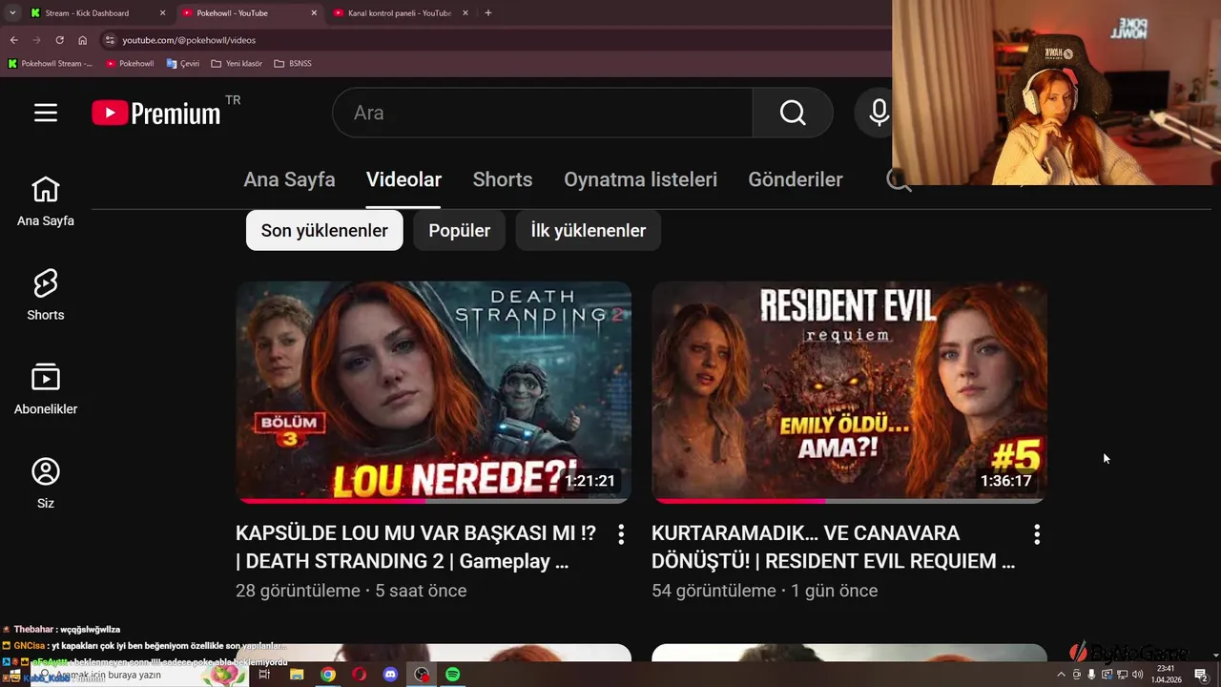Click the magnifier search button beside Ara

(793, 113)
